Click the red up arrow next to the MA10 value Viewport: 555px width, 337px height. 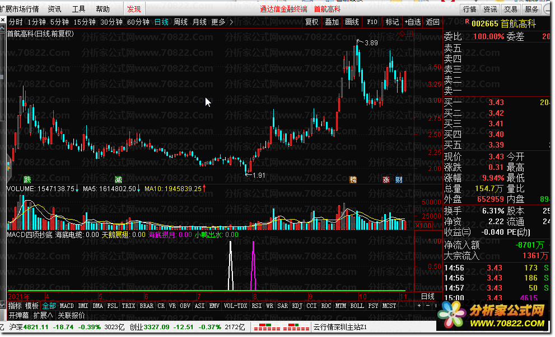point(204,189)
